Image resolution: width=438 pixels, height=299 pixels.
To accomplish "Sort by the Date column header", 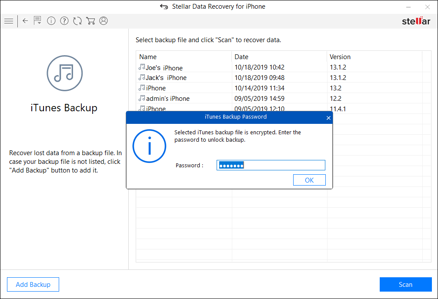I will (279, 57).
